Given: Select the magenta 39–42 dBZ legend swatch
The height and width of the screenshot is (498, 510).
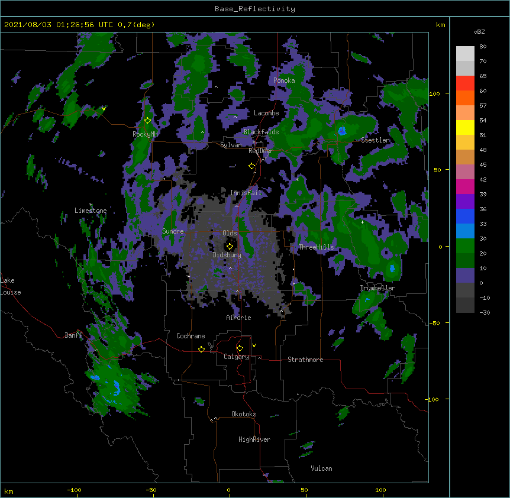Looking at the screenshot, I should point(465,186).
